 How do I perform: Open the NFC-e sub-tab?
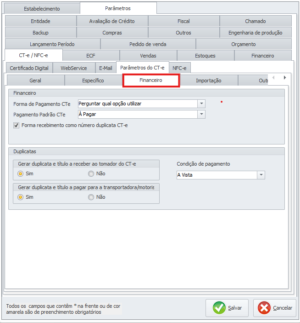click(179, 68)
